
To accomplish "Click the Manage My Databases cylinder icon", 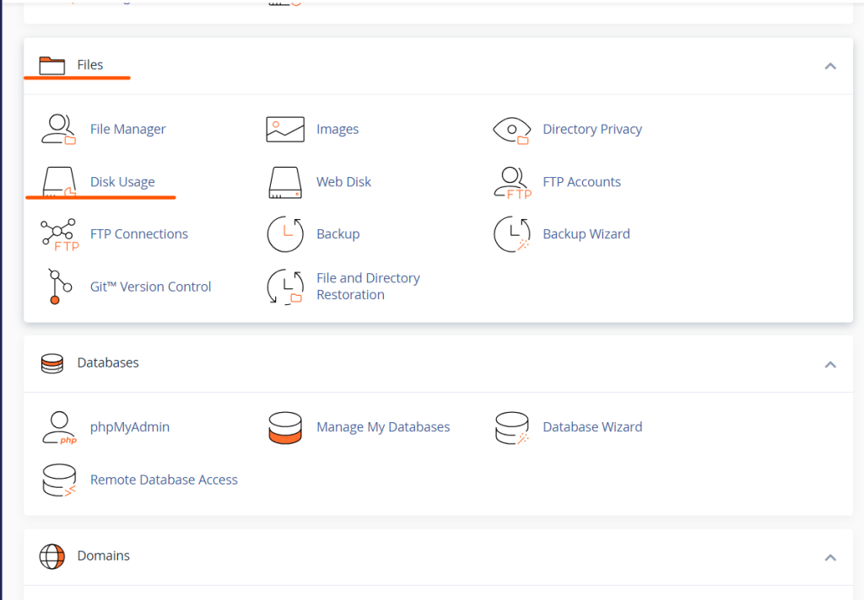I will pos(285,428).
